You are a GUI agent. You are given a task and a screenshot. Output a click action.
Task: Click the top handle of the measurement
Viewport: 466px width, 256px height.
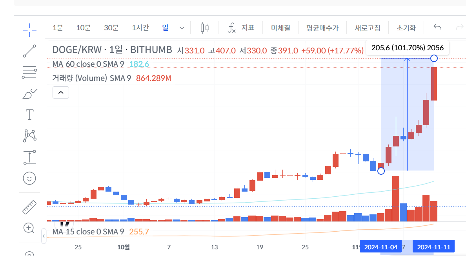pyautogui.click(x=434, y=58)
